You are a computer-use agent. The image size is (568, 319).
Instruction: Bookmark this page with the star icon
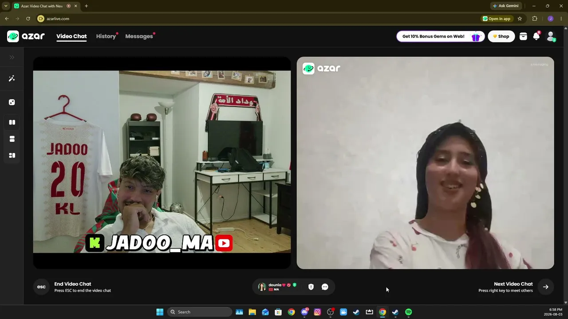pyautogui.click(x=520, y=19)
